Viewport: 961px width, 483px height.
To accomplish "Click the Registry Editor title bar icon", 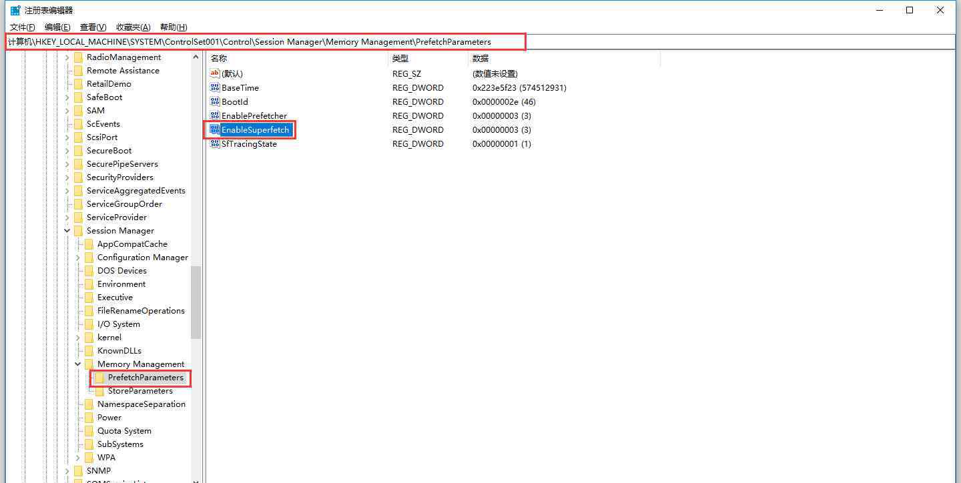I will point(15,10).
